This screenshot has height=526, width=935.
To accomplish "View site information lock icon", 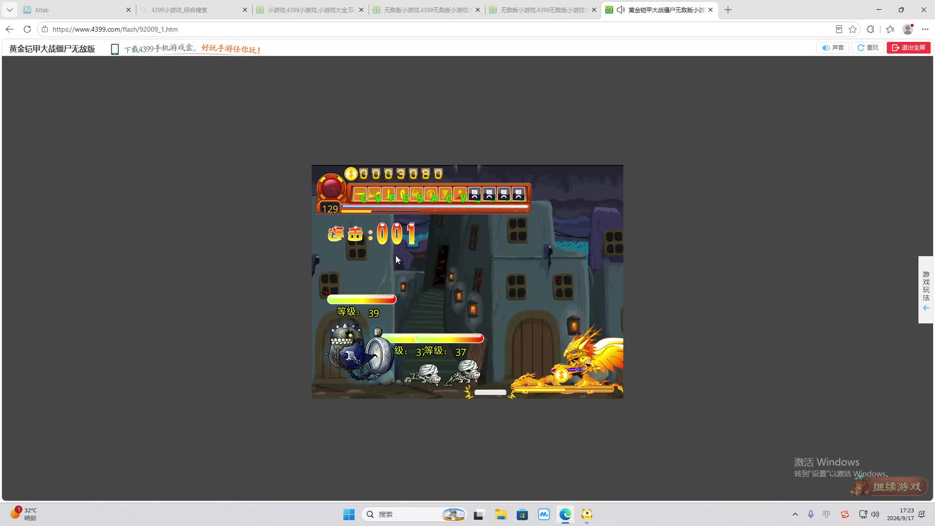I will [45, 29].
